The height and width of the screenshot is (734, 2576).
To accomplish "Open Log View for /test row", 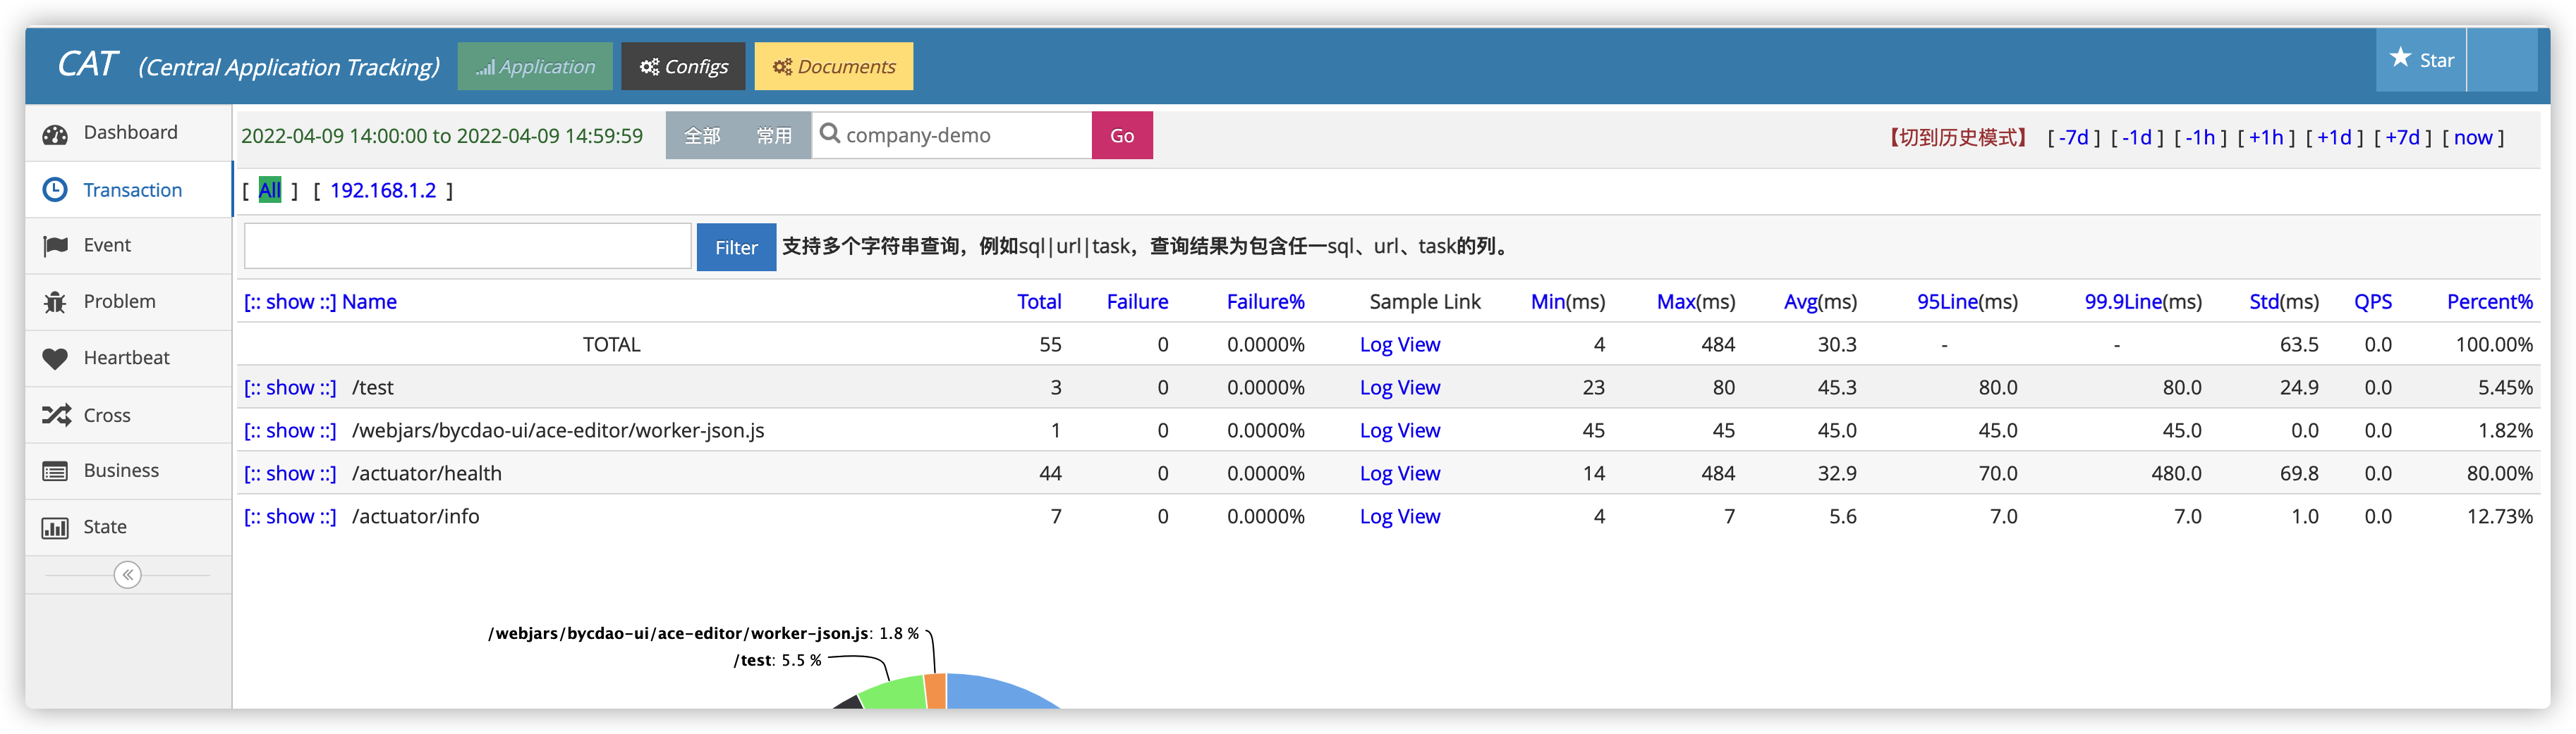I will click(x=1400, y=387).
